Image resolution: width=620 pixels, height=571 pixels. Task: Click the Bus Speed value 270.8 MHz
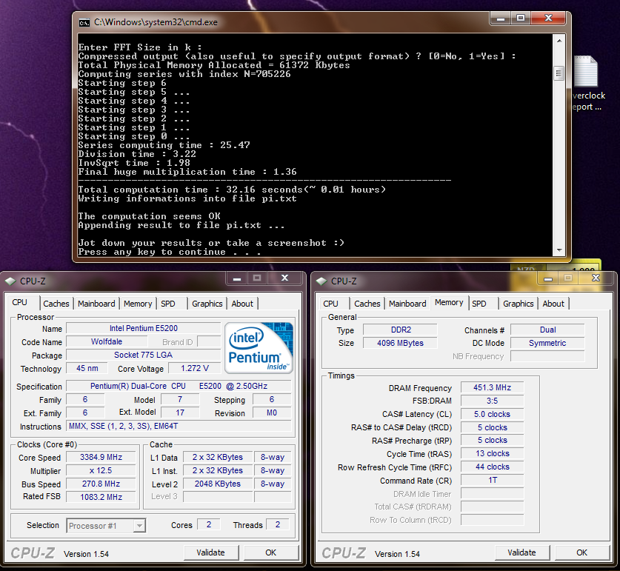pyautogui.click(x=101, y=484)
